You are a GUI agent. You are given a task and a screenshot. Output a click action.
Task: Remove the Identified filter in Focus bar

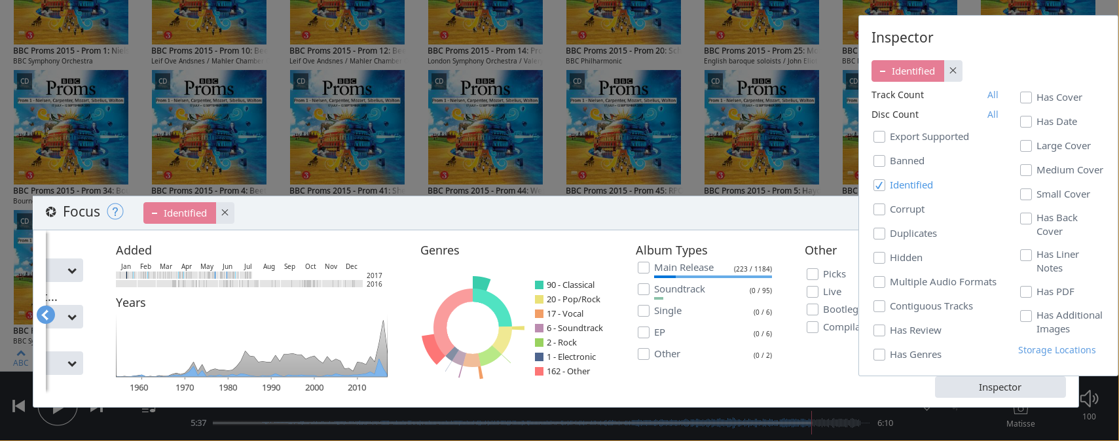point(225,213)
